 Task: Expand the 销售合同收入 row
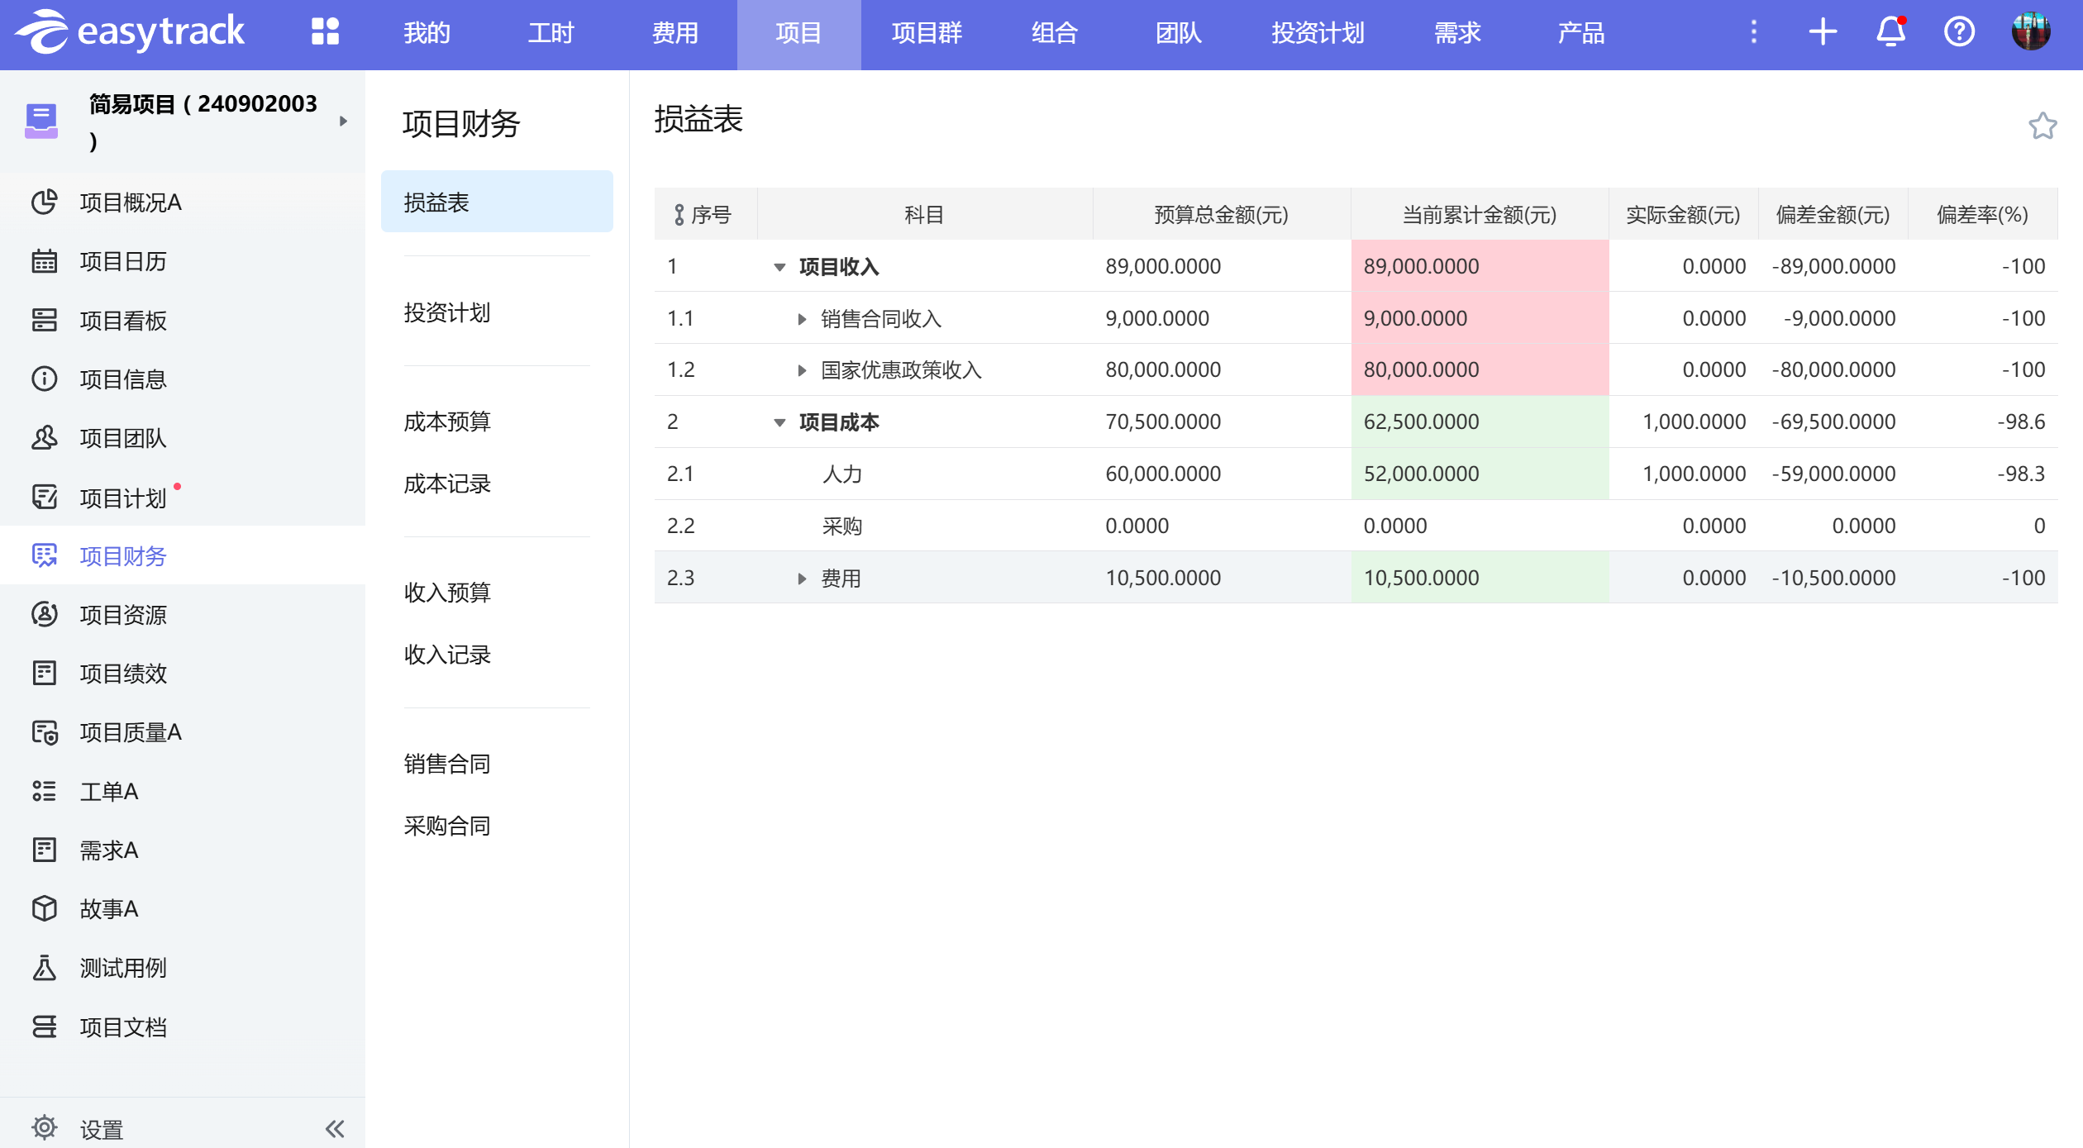tap(801, 319)
